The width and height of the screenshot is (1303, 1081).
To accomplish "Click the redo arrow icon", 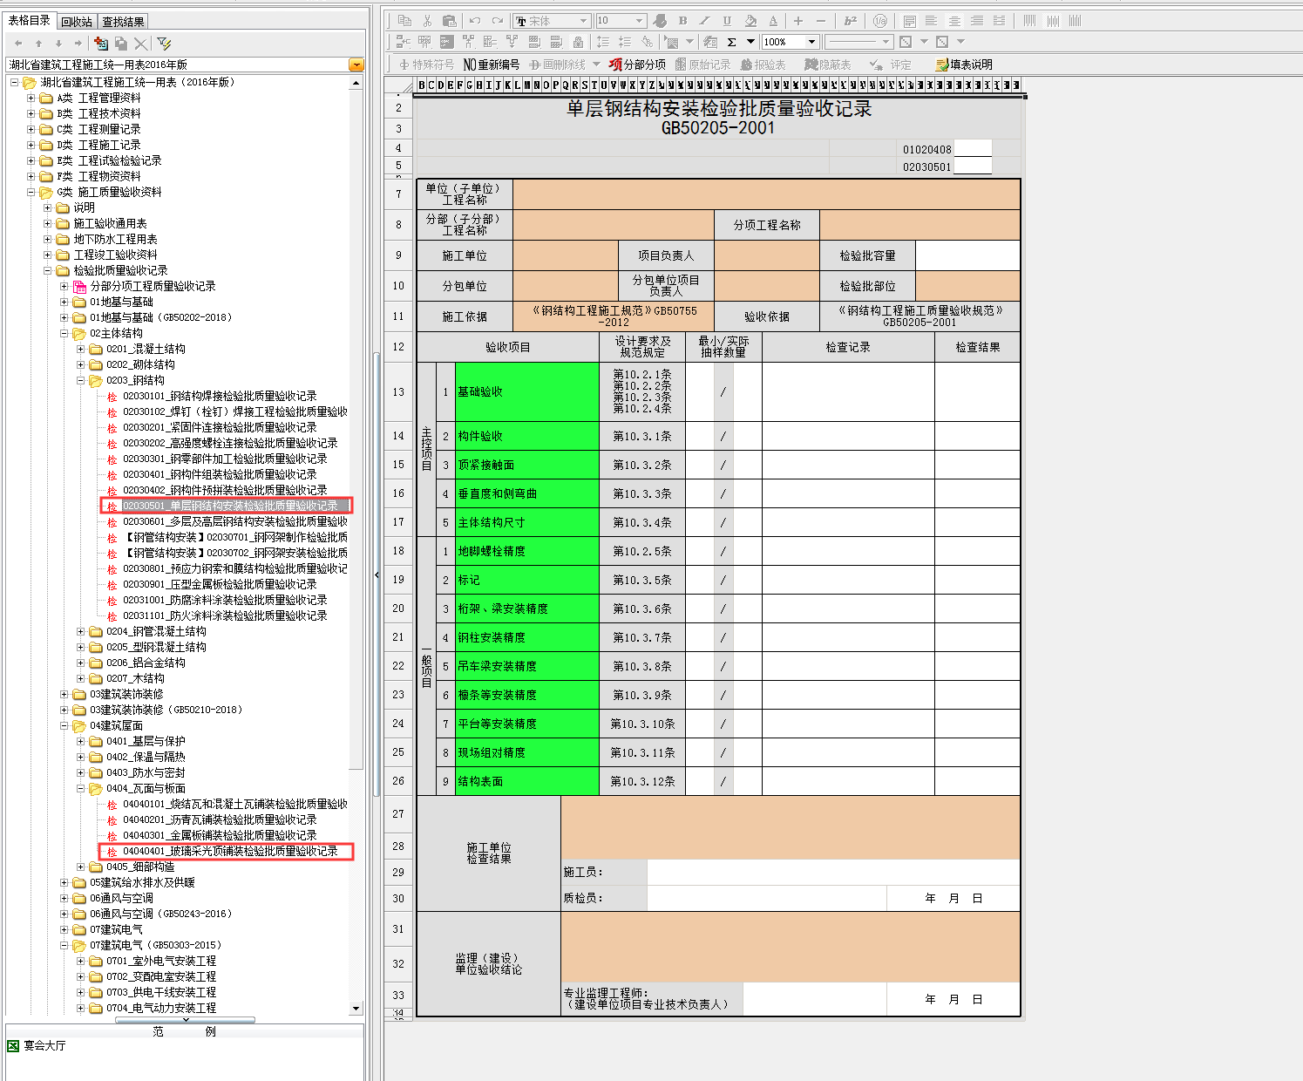I will coord(497,20).
